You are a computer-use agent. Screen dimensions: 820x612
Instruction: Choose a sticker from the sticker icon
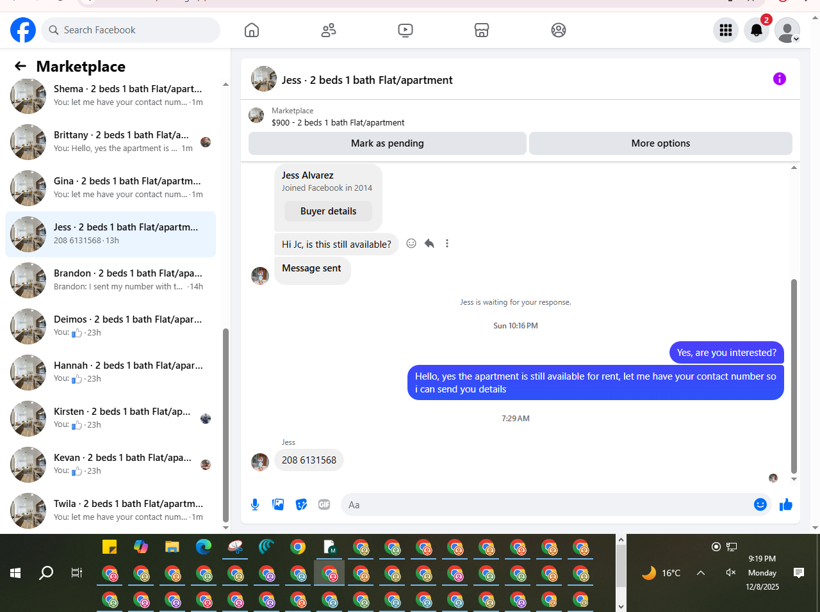(x=301, y=504)
